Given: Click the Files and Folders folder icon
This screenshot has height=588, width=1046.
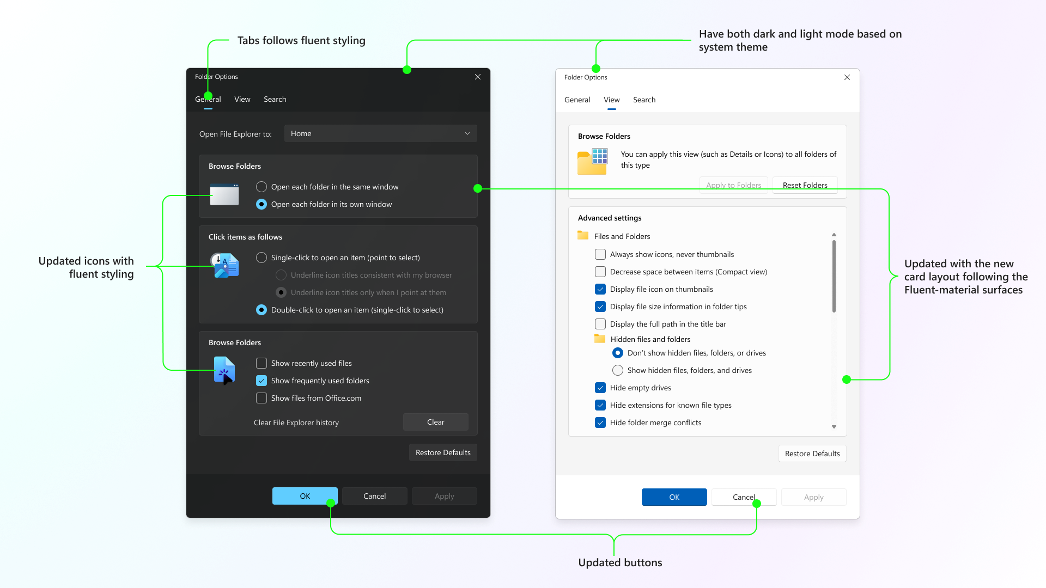Looking at the screenshot, I should [582, 236].
